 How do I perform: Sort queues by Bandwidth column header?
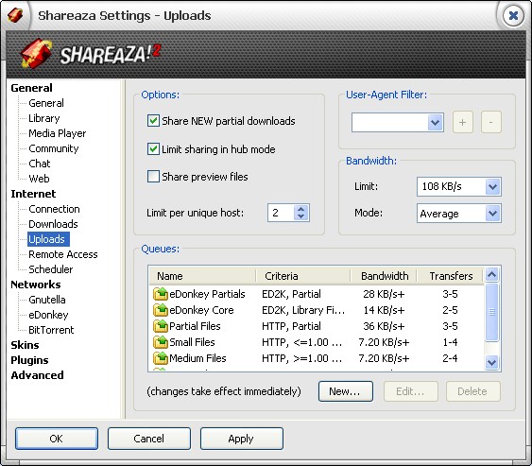[384, 276]
